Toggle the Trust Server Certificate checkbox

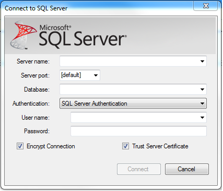[125, 146]
